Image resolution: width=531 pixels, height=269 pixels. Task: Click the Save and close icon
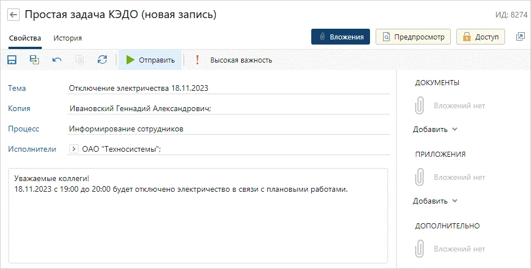pos(34,60)
